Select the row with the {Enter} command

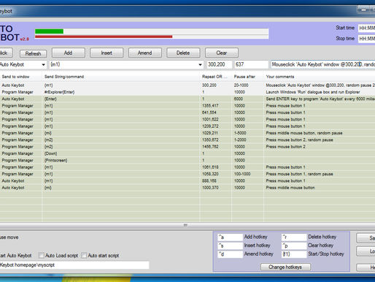[187, 99]
